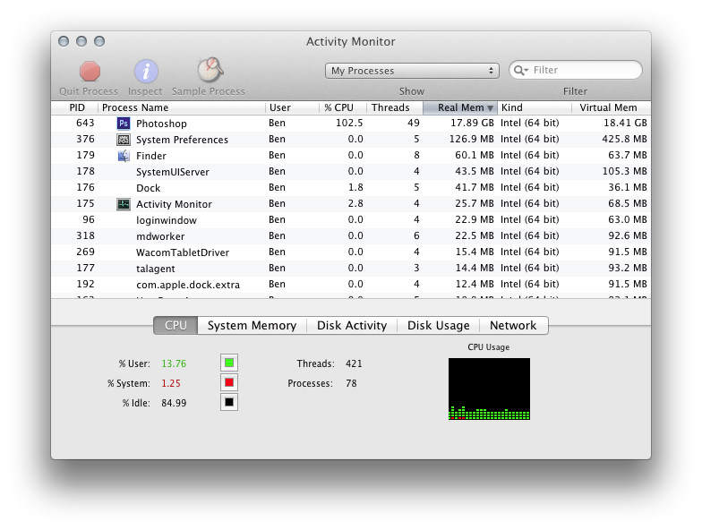Switch to the System Memory tab

[x=253, y=326]
